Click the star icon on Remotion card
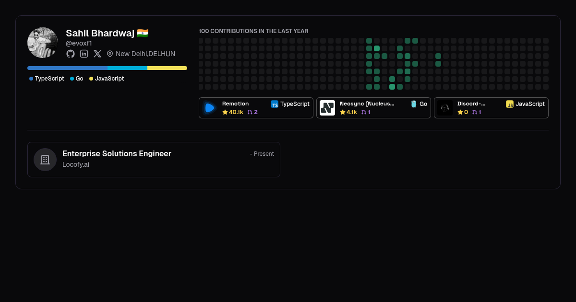Screen dimensions: 576x302 pos(225,112)
